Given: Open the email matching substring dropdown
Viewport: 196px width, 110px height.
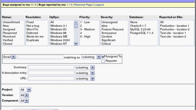Looking at the screenshot, I should pyautogui.click(x=91, y=57).
